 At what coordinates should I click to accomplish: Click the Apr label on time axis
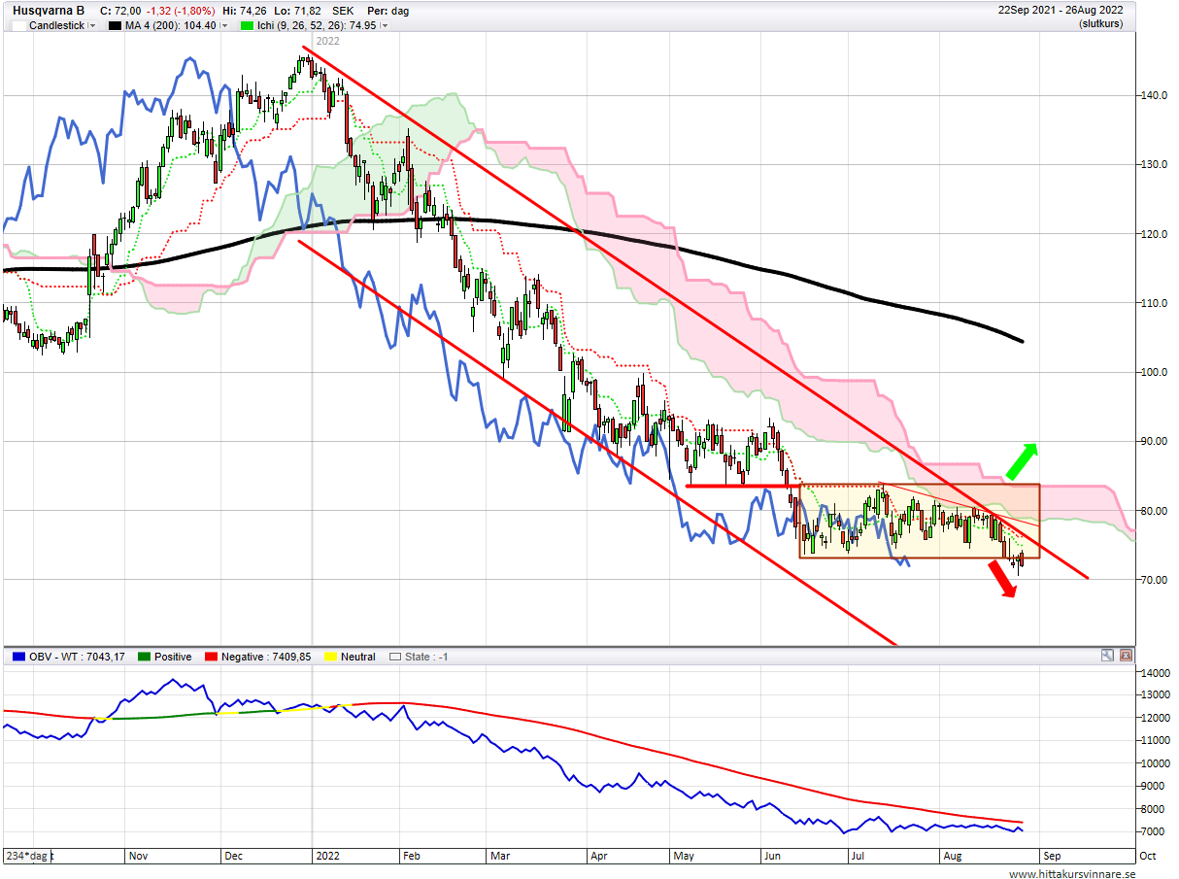coord(598,856)
